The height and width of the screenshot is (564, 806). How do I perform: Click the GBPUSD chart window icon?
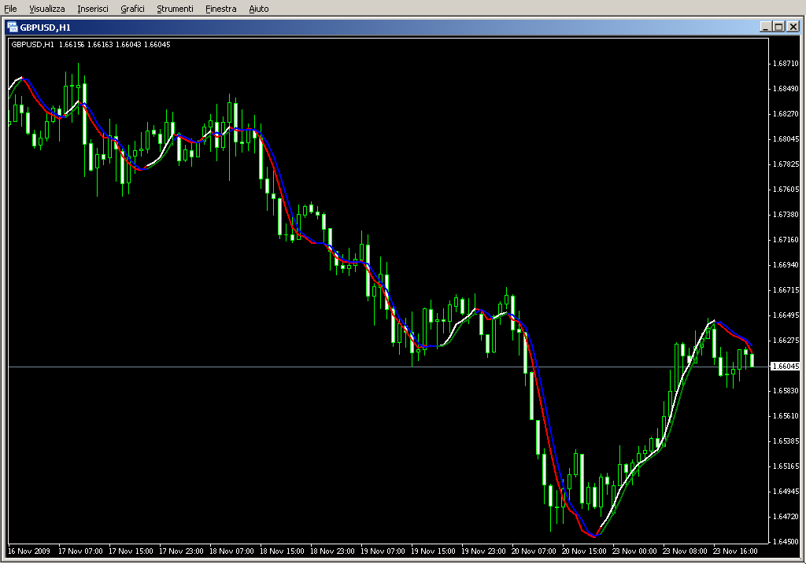(x=13, y=27)
